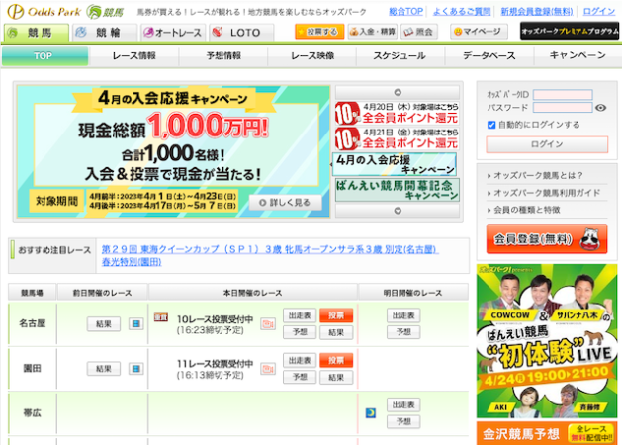The height and width of the screenshot is (445, 622).
Task: Open the 競馬 horse racing tab
Action: (37, 33)
